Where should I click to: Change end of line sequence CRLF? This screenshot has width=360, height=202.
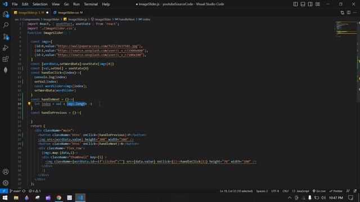click(x=286, y=191)
